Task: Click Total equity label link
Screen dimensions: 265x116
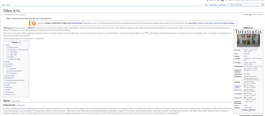Action: 238,98
